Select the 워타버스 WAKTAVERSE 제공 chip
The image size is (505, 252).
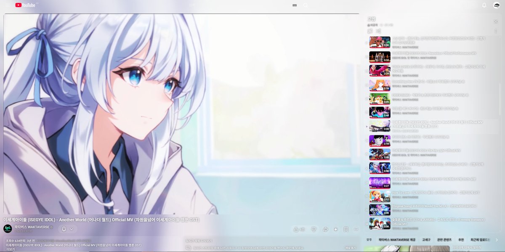(397, 240)
